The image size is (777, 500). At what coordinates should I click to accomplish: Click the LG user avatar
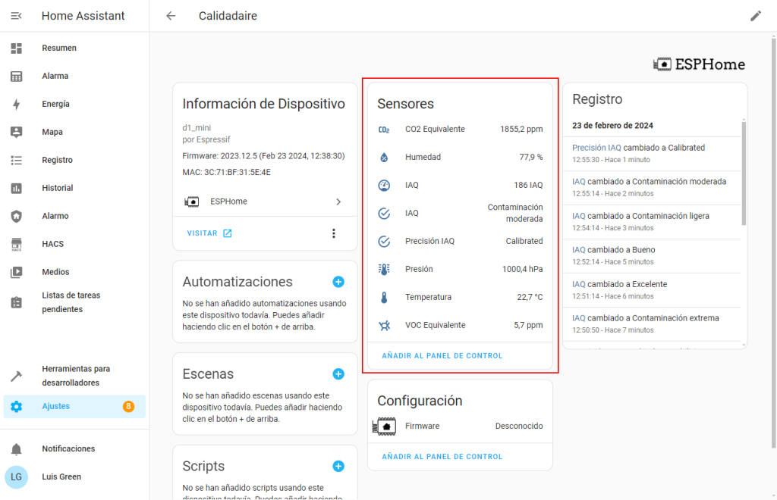coord(17,477)
